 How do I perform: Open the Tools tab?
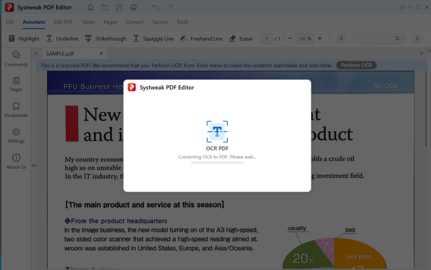coord(182,22)
